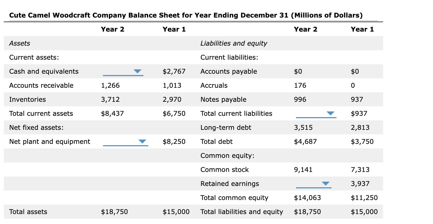Screen dimensions: 433x224
Task: Click the 'Common equity:' label
Action: click(228, 156)
